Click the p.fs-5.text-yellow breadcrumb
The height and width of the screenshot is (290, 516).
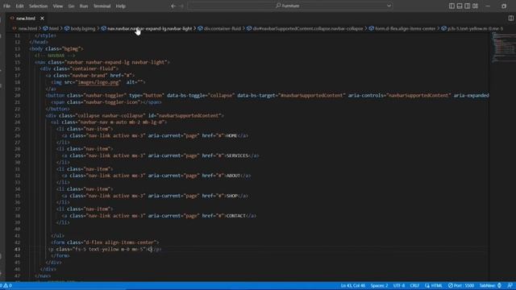[x=475, y=29]
